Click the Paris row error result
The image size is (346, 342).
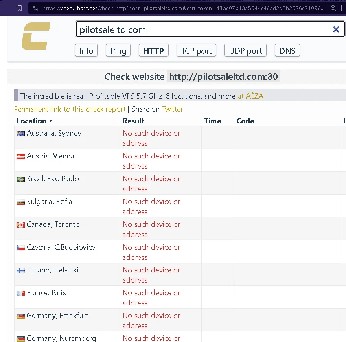point(151,298)
